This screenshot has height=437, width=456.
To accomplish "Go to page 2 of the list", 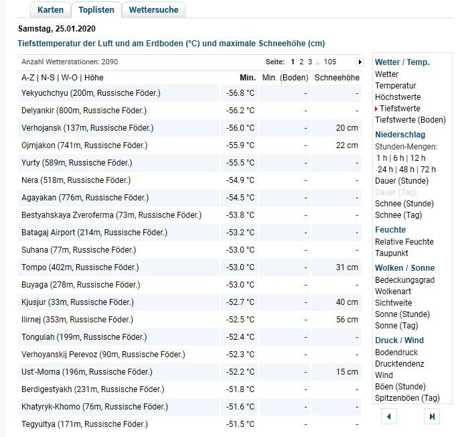I will click(301, 62).
